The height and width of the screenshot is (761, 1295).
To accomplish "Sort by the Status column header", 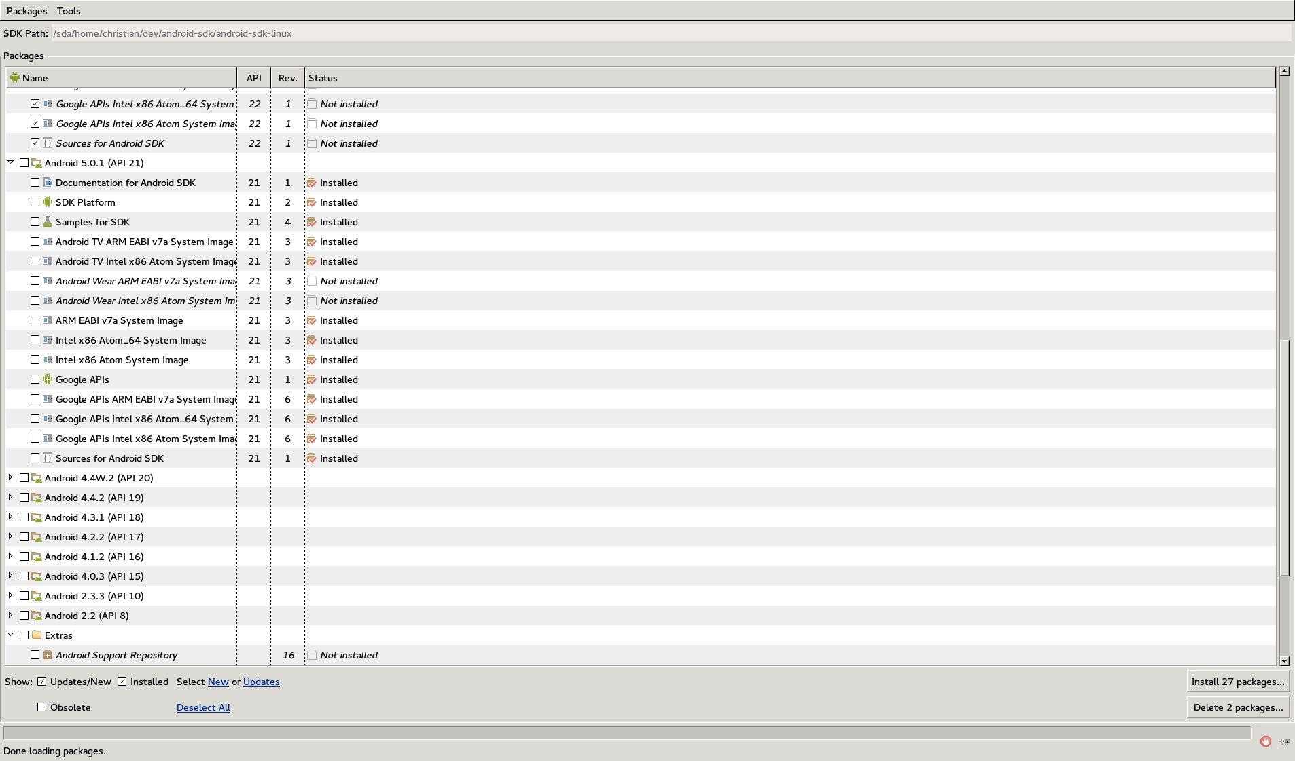I will (x=790, y=78).
